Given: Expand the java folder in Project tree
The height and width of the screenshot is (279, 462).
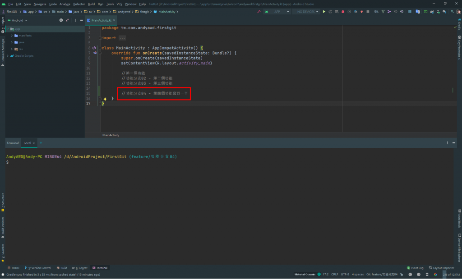Looking at the screenshot, I should pos(12,42).
